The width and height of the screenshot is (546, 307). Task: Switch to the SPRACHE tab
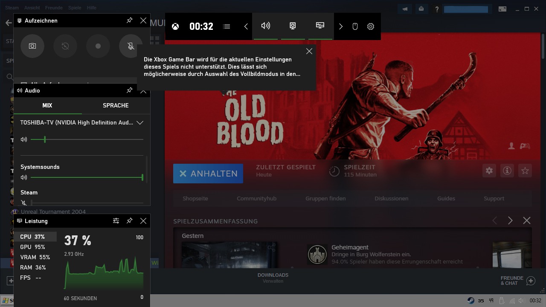(116, 105)
